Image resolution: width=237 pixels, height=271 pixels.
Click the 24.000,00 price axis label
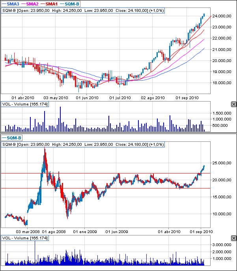[x=222, y=16]
